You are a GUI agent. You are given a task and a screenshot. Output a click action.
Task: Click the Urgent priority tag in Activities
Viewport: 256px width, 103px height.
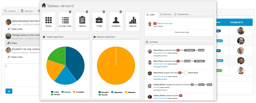201,85
